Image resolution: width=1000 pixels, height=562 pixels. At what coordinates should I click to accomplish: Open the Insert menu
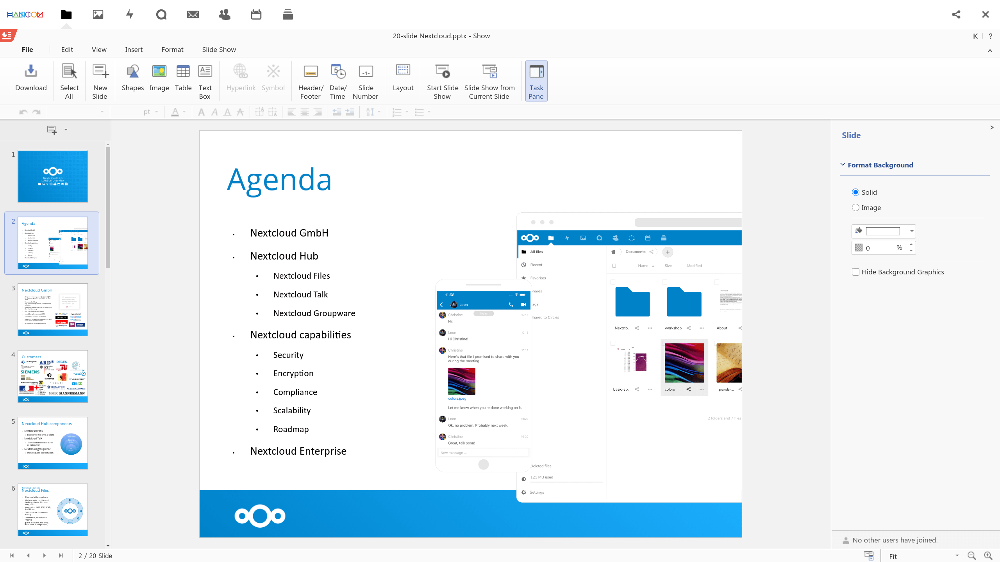coord(134,50)
